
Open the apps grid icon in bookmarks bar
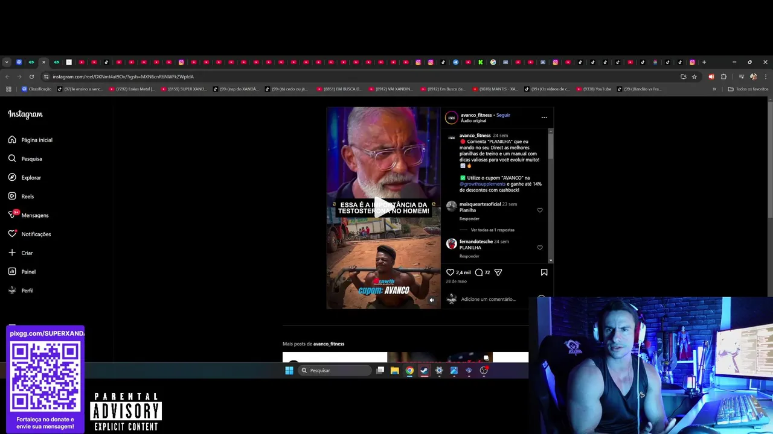point(8,89)
